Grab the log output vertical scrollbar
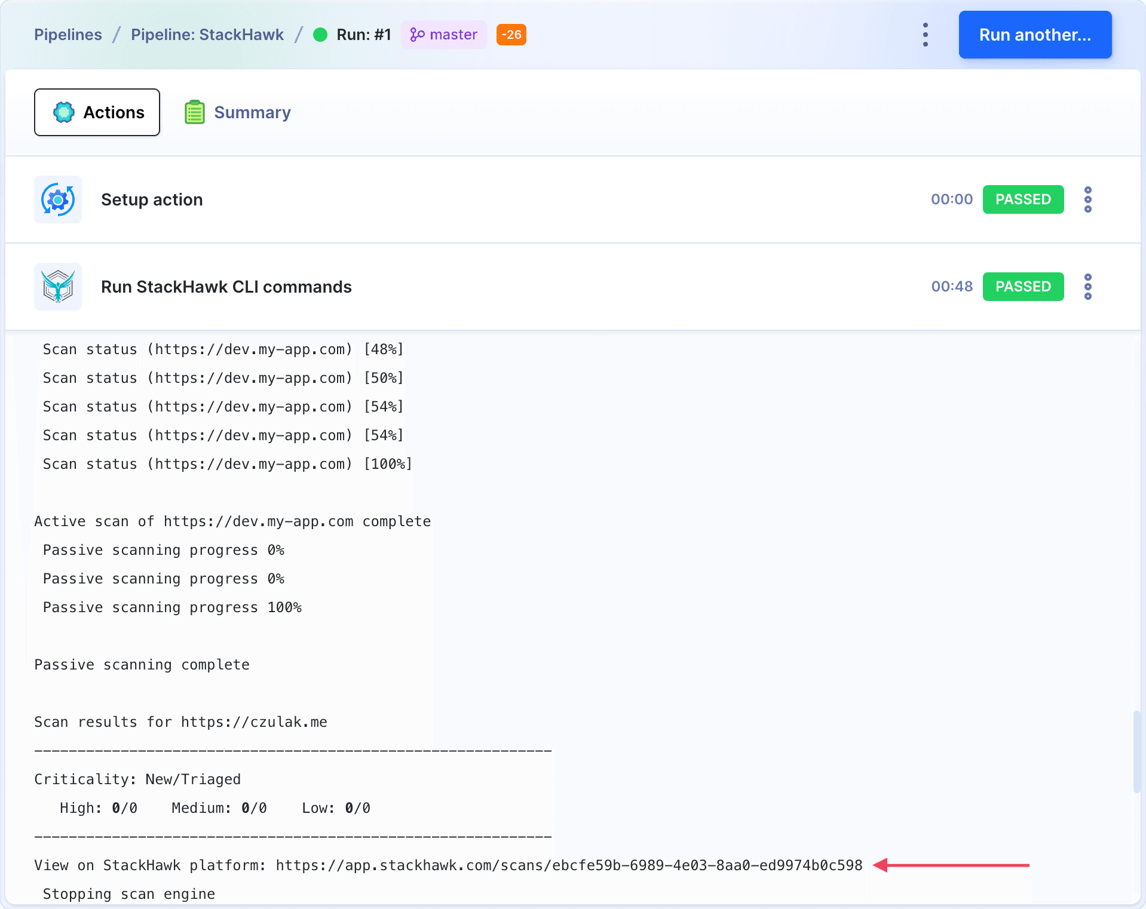The image size is (1146, 909). tap(1136, 751)
